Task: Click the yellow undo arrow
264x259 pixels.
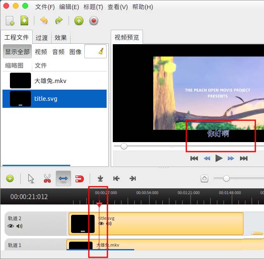Action: point(44,21)
